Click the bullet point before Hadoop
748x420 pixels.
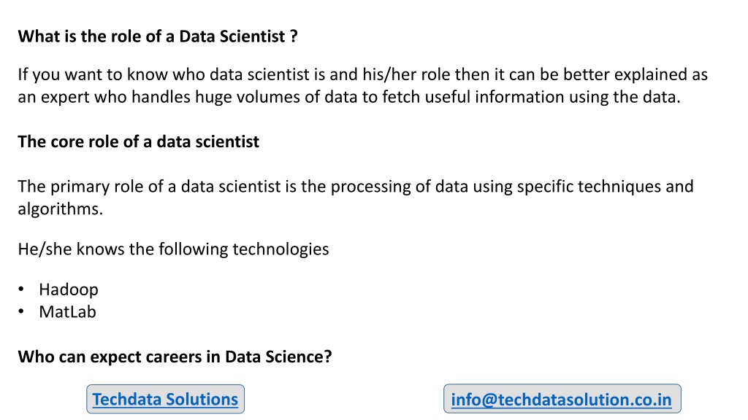point(21,289)
